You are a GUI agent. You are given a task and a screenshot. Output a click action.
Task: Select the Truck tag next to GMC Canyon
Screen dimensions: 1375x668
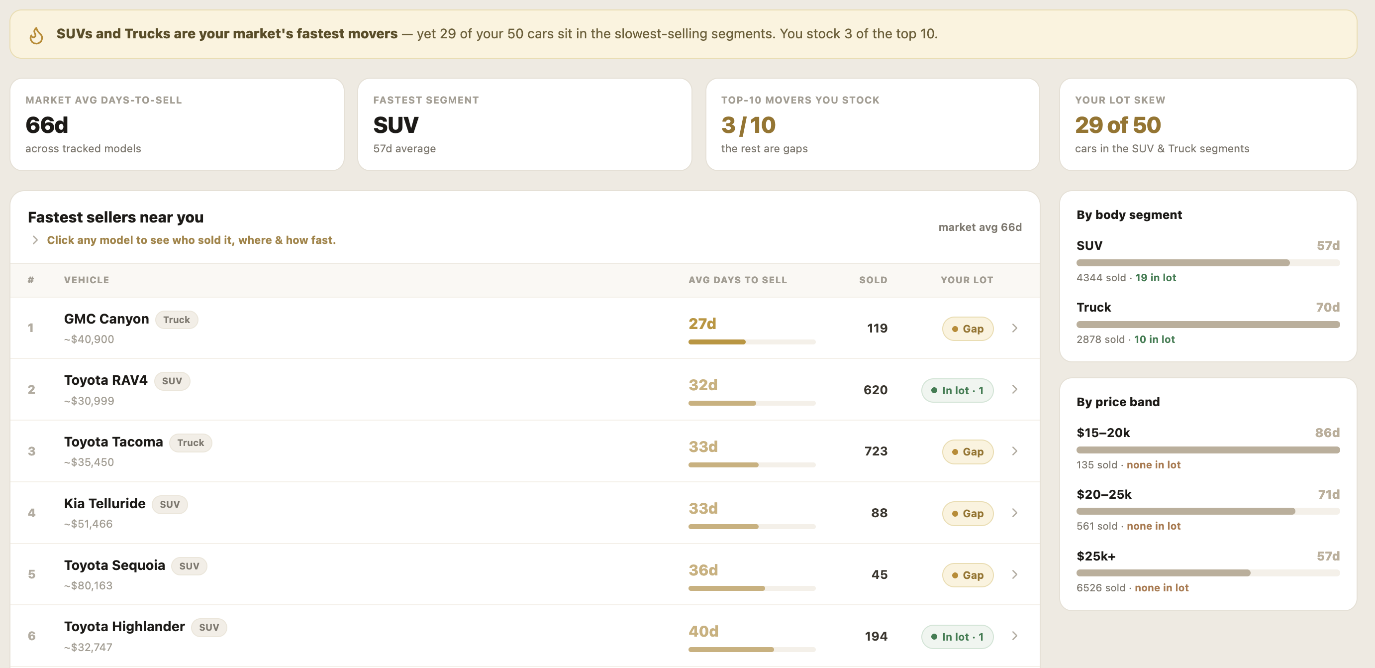[177, 319]
